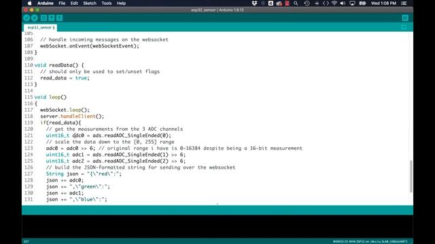Viewport: 435px width, 244px height.
Task: Click the green JSON key on line 129
Action: pos(89,187)
